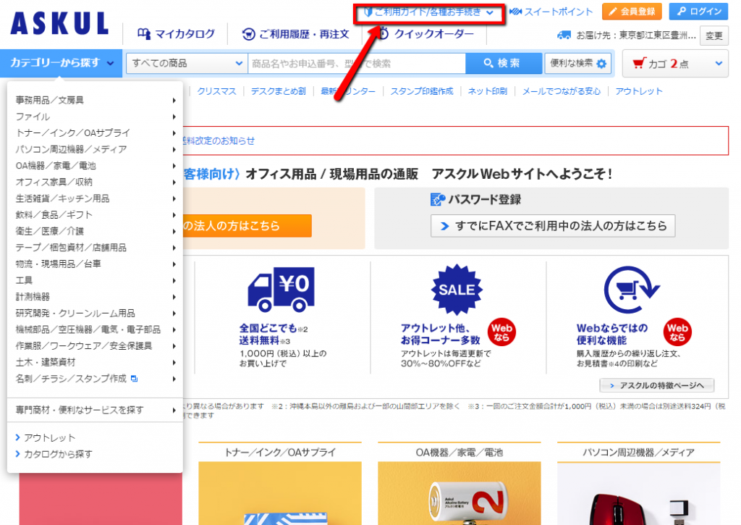Select 飲料／食品／ギフト category

pos(54,215)
